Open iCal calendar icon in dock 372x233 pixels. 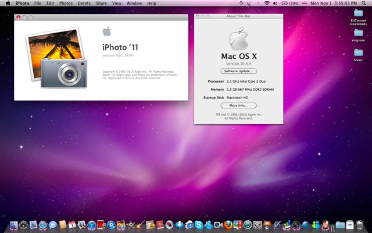coord(72,225)
